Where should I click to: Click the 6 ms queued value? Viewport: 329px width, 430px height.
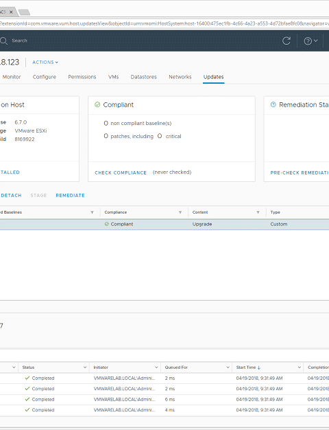pos(170,400)
